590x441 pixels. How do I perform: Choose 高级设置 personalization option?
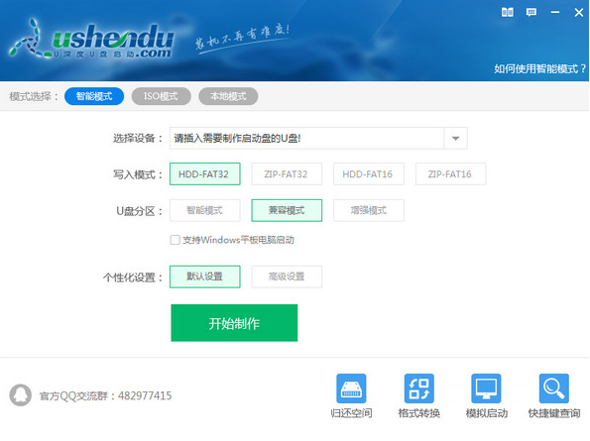click(287, 276)
